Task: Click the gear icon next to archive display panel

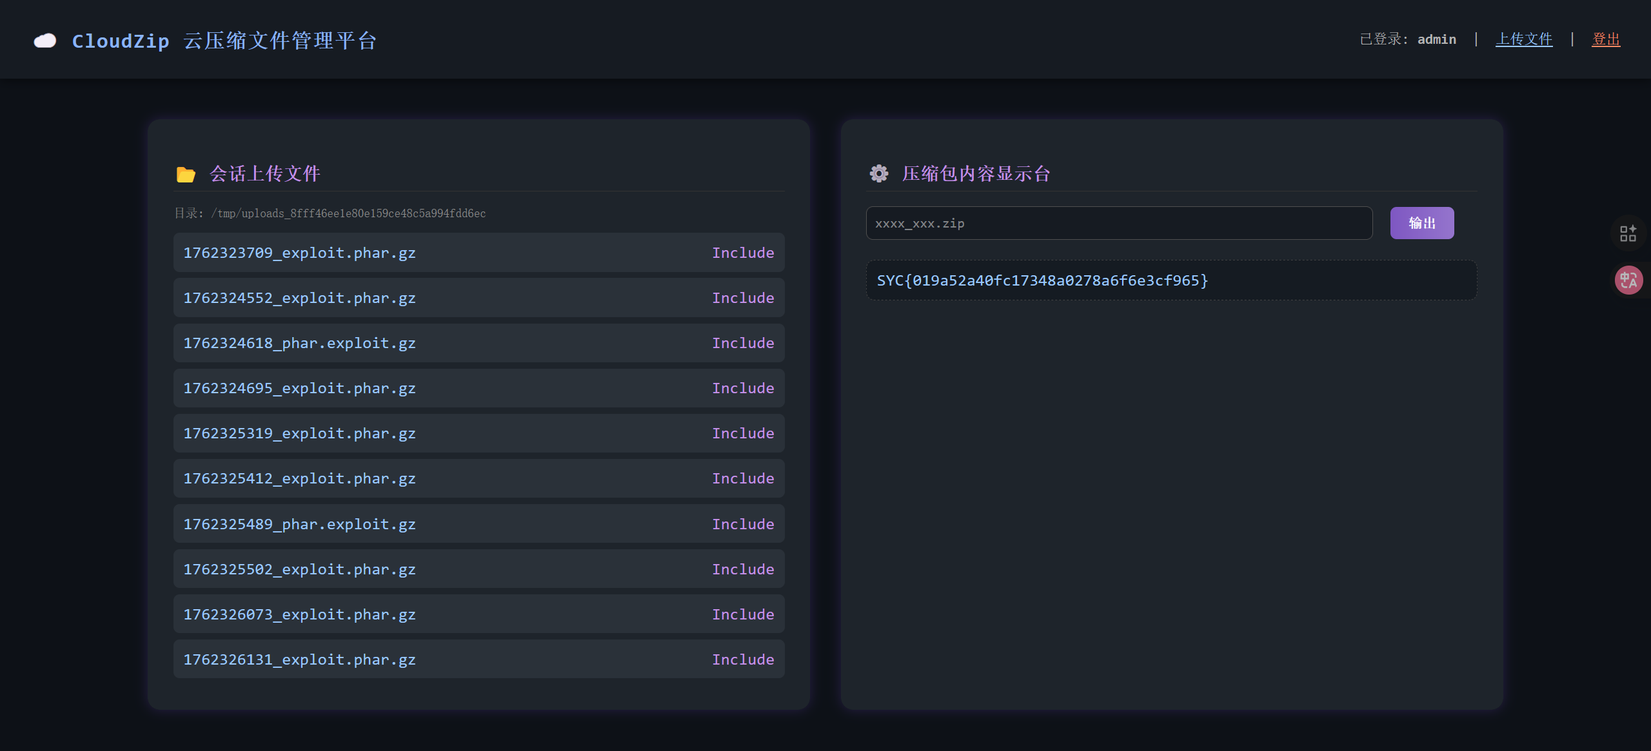Action: 878,173
